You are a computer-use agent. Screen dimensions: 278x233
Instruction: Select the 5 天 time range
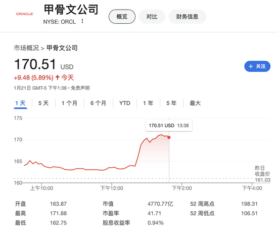click(43, 103)
